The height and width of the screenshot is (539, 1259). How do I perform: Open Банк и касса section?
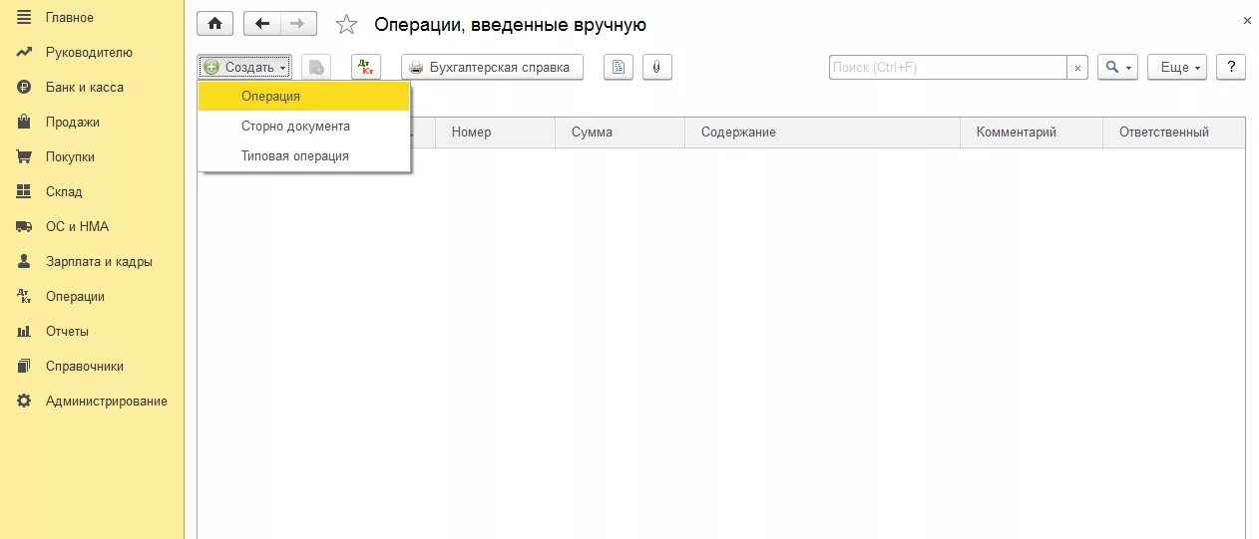(85, 87)
